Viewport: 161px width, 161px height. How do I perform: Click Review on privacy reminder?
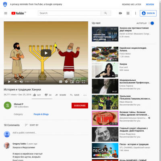pos(150,4)
